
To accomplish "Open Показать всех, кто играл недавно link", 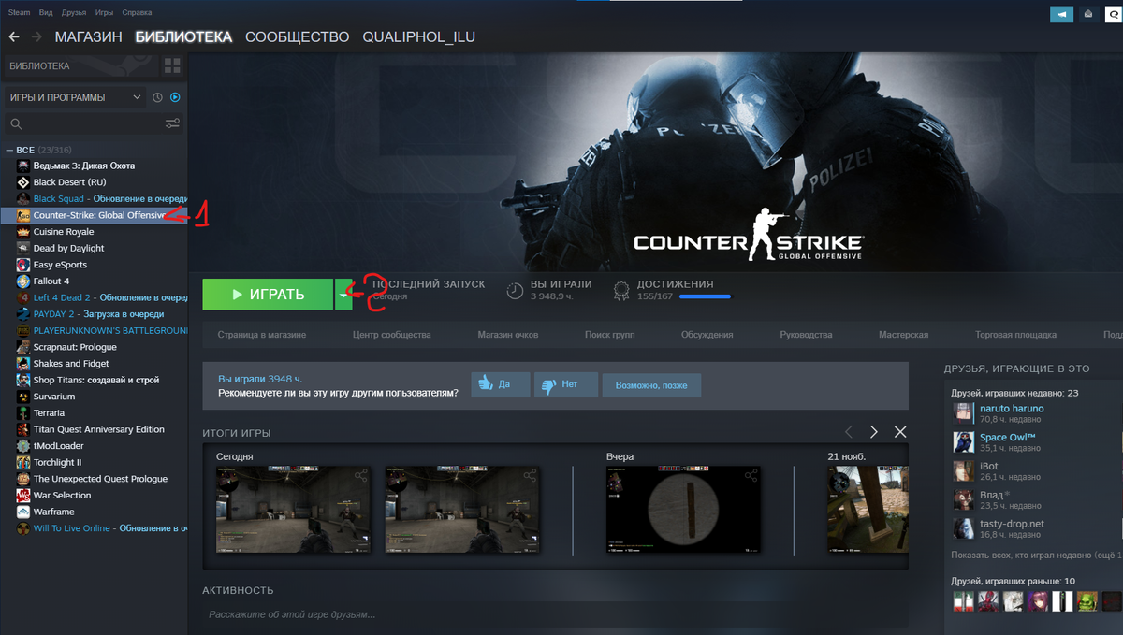I will point(1034,555).
